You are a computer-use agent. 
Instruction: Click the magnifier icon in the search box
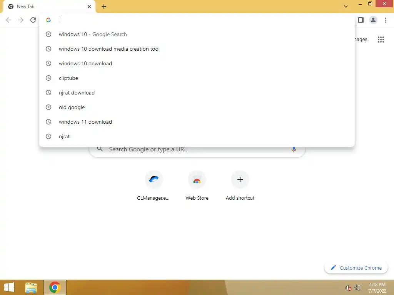pyautogui.click(x=100, y=149)
